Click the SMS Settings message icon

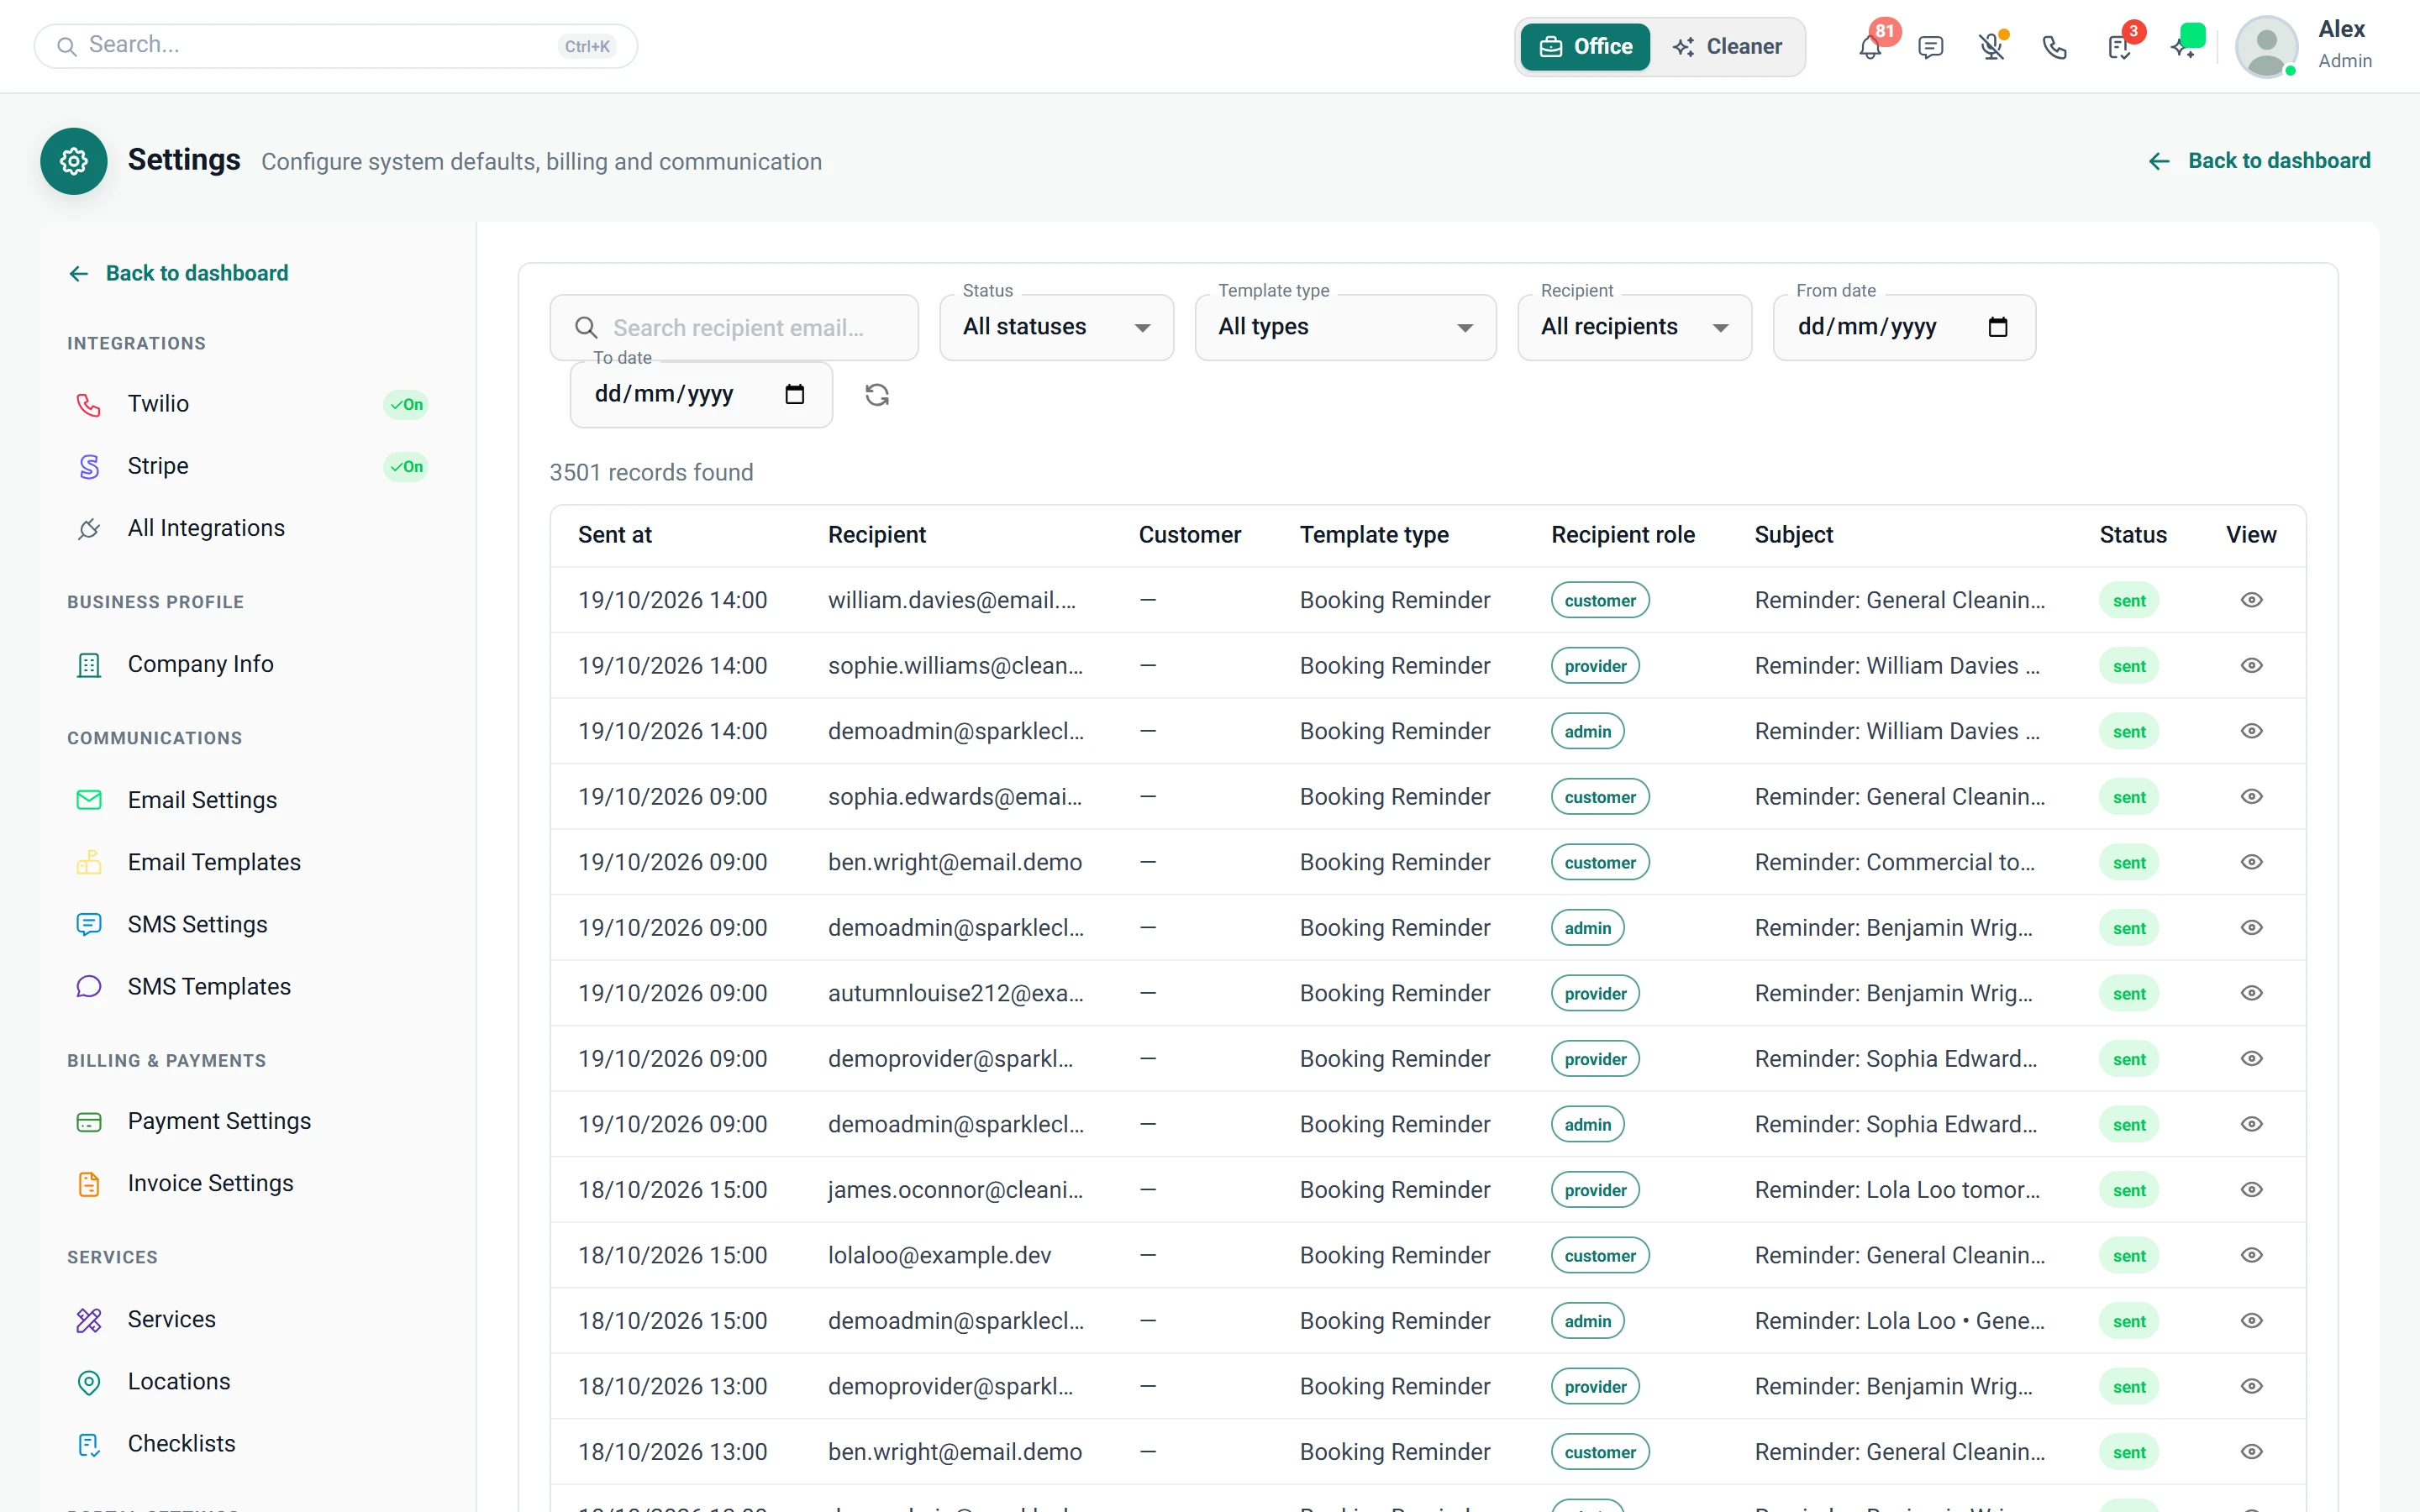pyautogui.click(x=89, y=924)
